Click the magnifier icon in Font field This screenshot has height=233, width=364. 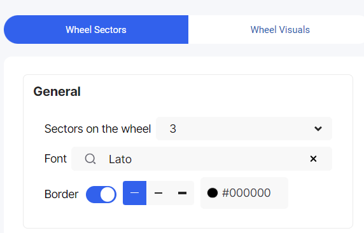[x=90, y=159]
